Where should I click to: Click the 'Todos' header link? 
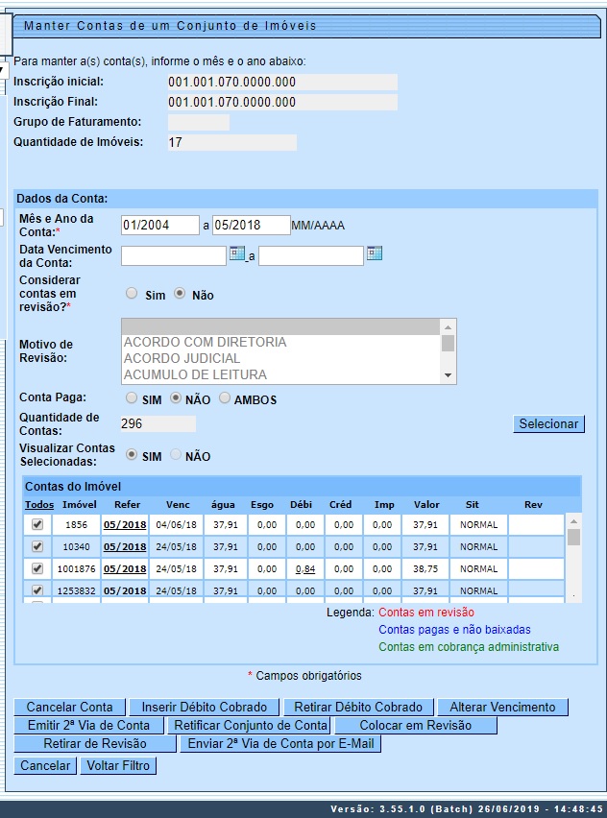point(39,505)
